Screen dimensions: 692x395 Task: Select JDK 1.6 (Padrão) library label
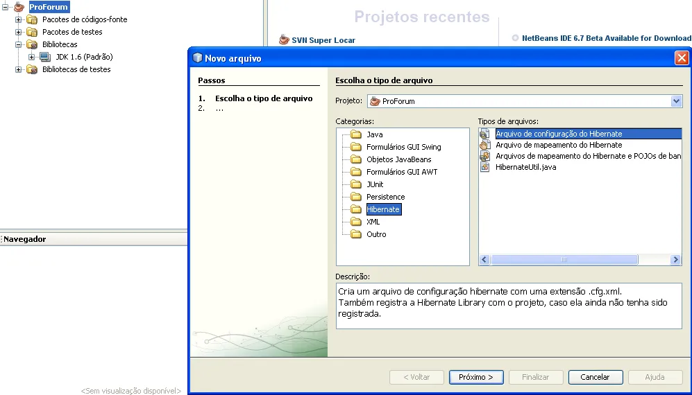(x=84, y=56)
